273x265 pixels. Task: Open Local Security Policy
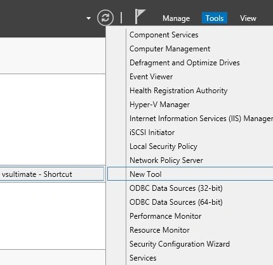[163, 146]
